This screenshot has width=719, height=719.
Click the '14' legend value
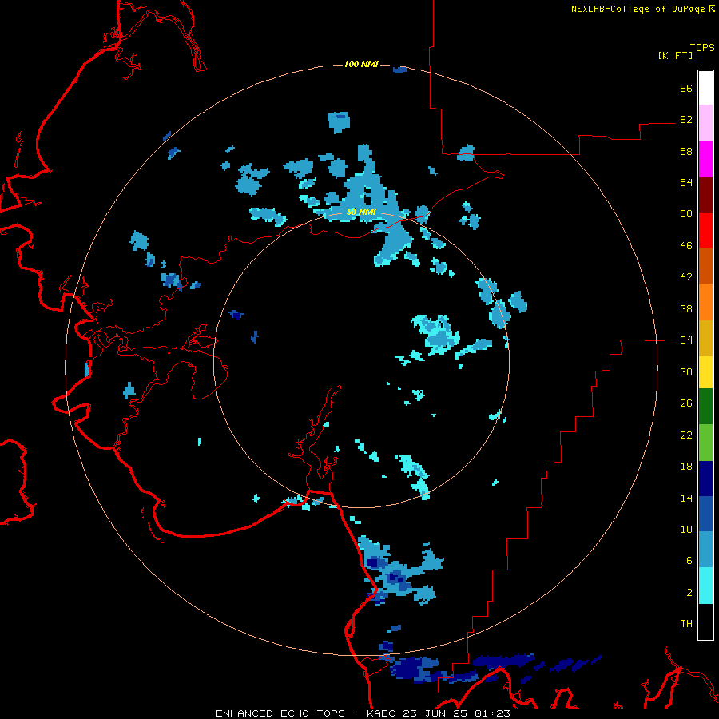(x=686, y=498)
